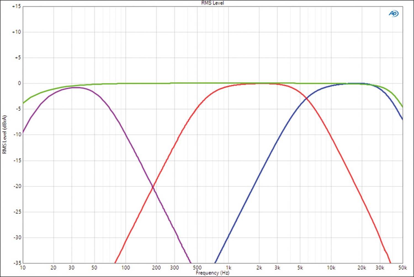Click the '-35' y-axis tick label
Viewport: 414px width, 277px height.
[x=17, y=263]
